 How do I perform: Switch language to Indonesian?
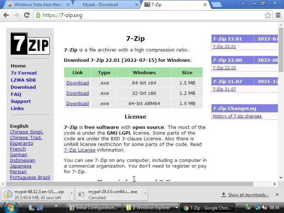coord(22,160)
